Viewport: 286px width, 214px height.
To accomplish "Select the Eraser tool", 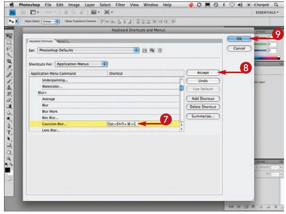I will 9,100.
